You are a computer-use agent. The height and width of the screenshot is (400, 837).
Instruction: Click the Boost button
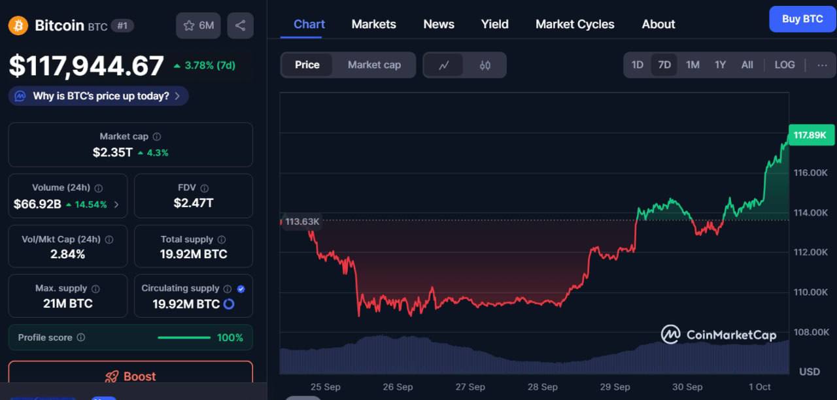click(131, 376)
